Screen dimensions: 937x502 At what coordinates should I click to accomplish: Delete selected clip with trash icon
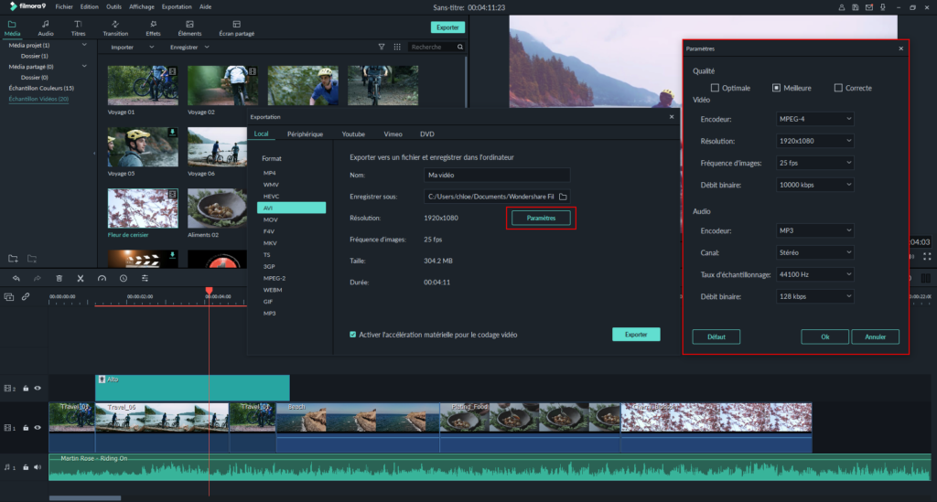point(59,278)
